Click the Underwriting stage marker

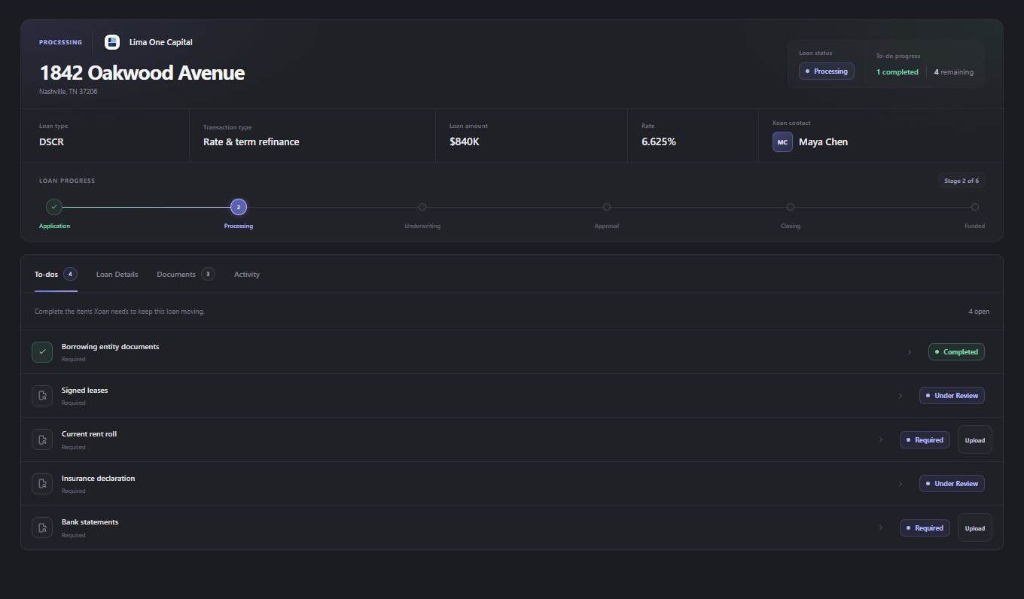422,207
